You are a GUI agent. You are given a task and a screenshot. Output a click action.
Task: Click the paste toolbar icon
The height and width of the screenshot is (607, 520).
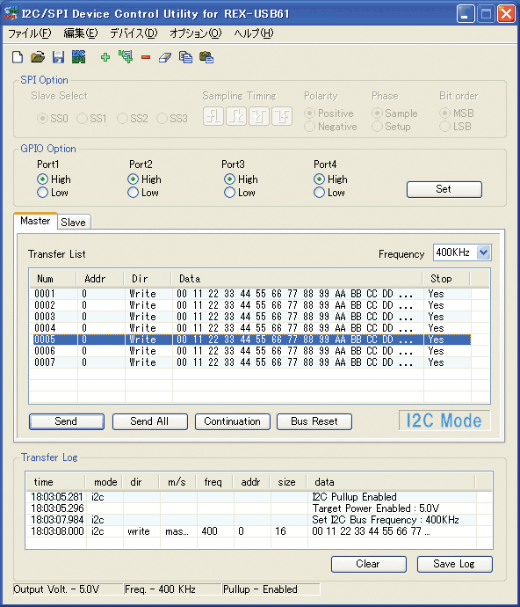click(x=206, y=57)
